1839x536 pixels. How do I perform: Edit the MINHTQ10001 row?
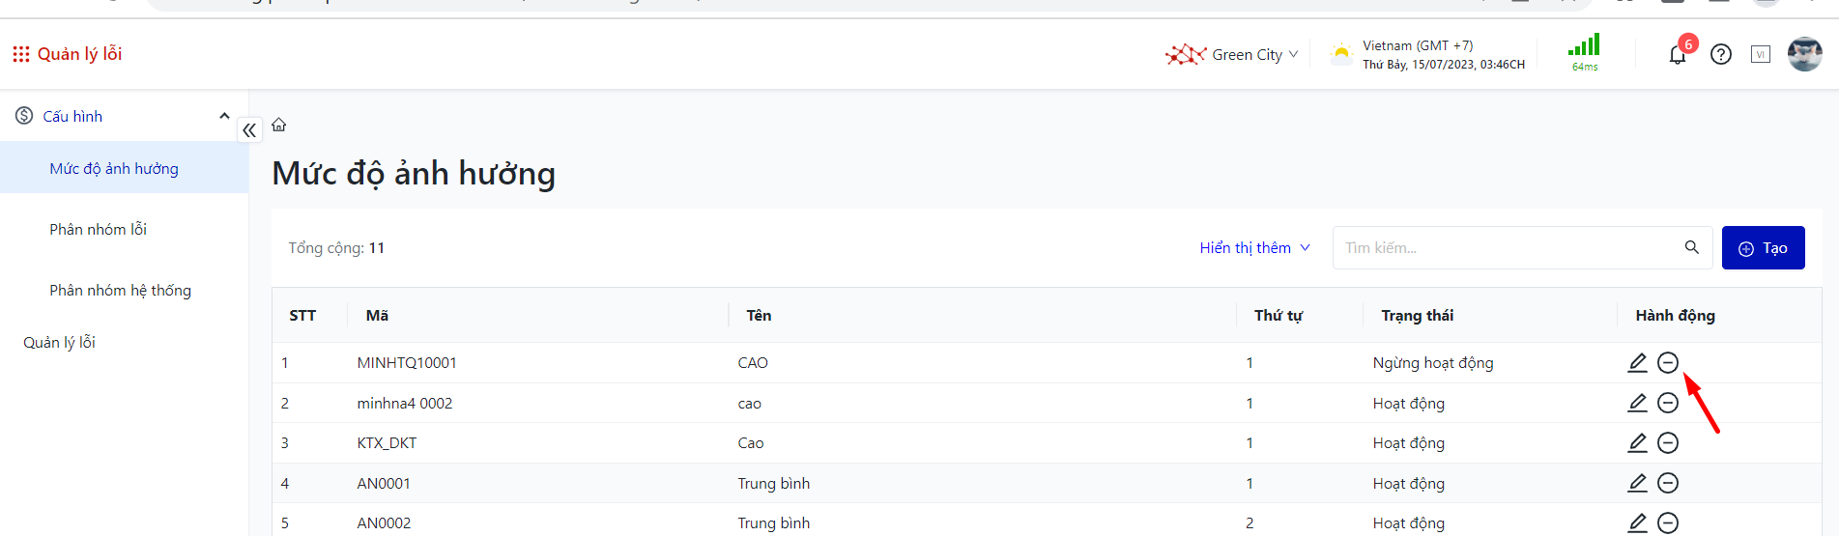1637,362
